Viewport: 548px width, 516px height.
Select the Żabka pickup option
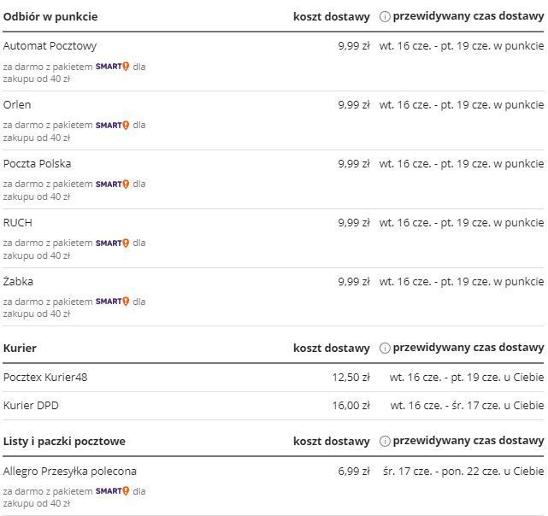pyautogui.click(x=19, y=281)
